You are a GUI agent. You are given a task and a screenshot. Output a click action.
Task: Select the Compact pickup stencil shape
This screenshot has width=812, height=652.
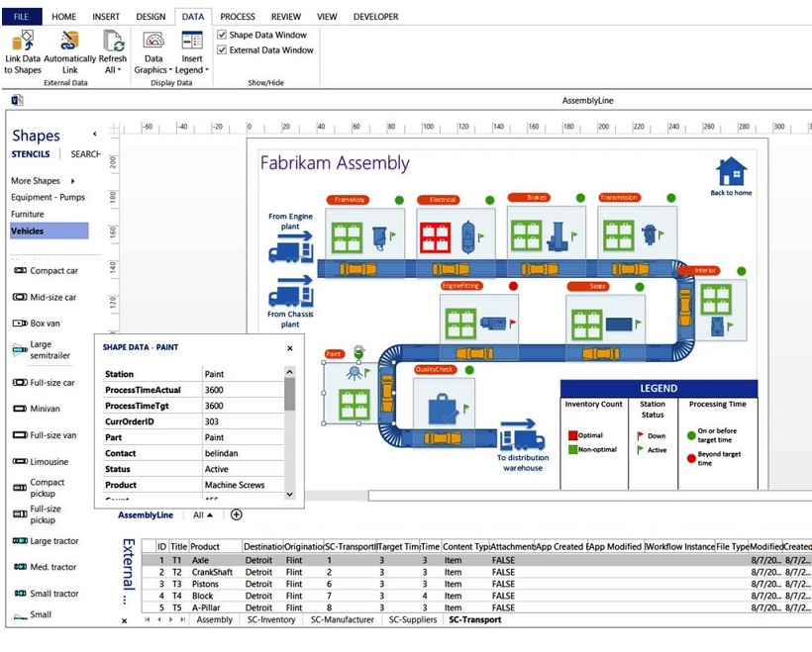coord(39,488)
